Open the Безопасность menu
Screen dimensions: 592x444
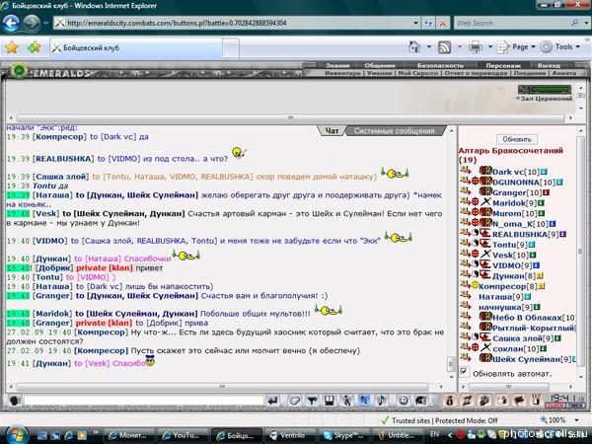click(x=440, y=65)
